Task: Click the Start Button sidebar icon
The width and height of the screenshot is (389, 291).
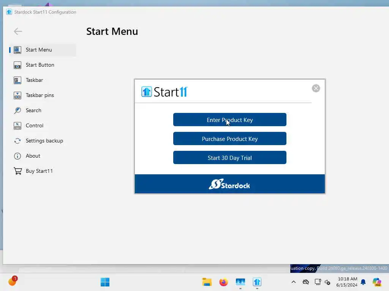Action: pyautogui.click(x=17, y=65)
